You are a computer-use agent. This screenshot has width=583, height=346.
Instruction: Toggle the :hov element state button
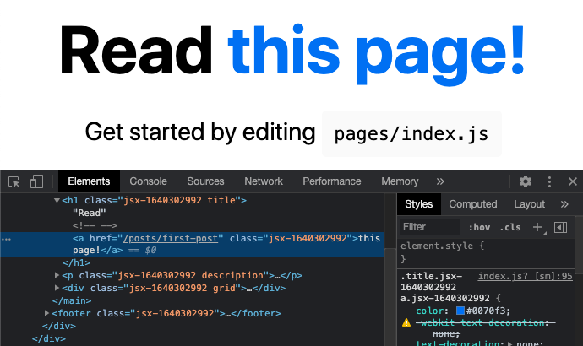(x=479, y=227)
